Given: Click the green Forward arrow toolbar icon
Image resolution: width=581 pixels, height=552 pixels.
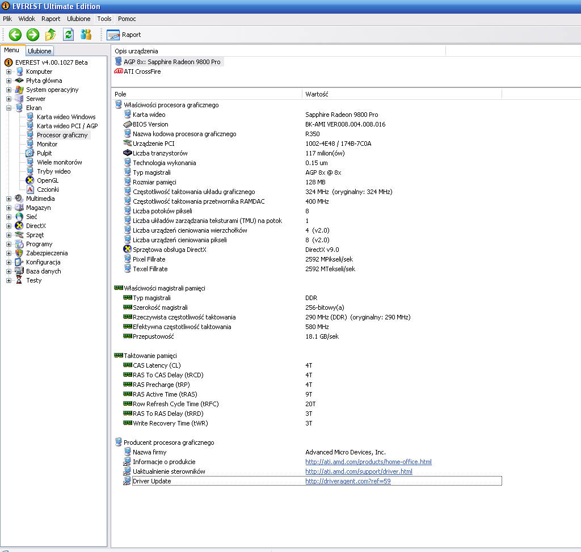Looking at the screenshot, I should (33, 35).
